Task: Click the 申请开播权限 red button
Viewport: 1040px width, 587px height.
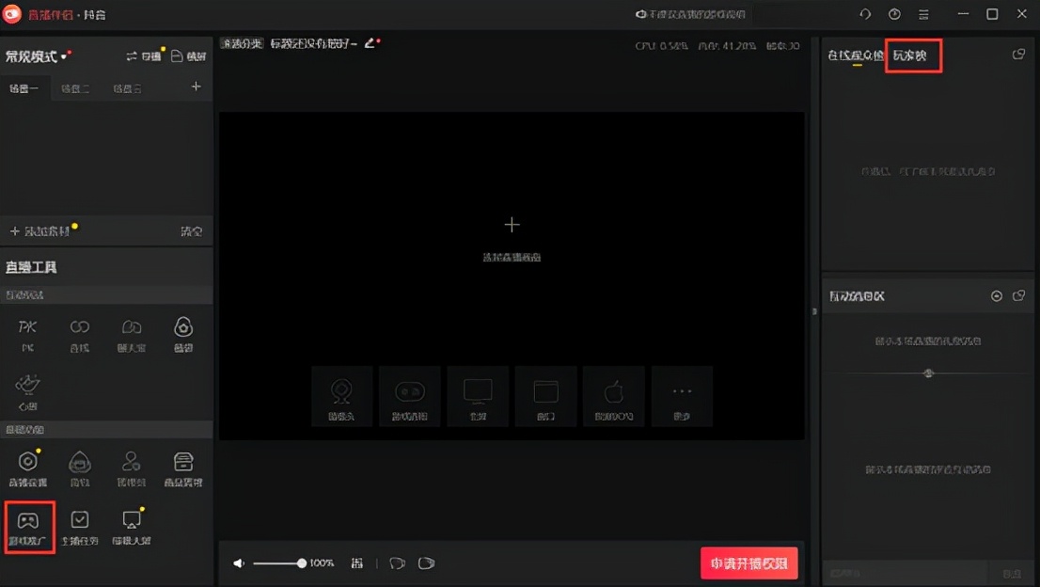Action: coord(748,563)
